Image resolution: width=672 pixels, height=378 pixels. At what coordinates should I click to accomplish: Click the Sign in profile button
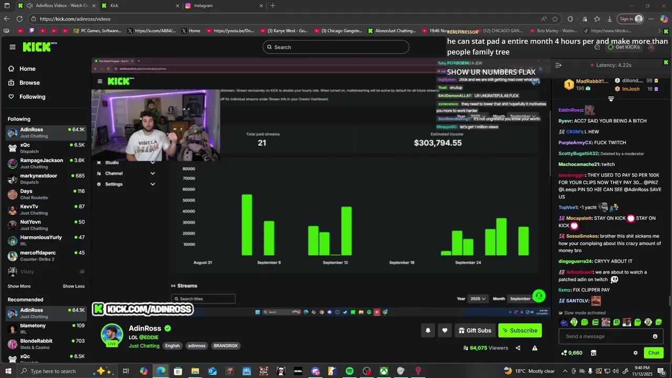[631, 19]
